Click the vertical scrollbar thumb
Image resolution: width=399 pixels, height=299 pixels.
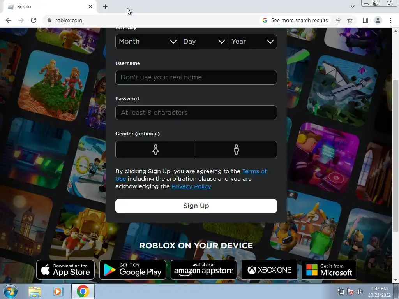(x=395, y=156)
